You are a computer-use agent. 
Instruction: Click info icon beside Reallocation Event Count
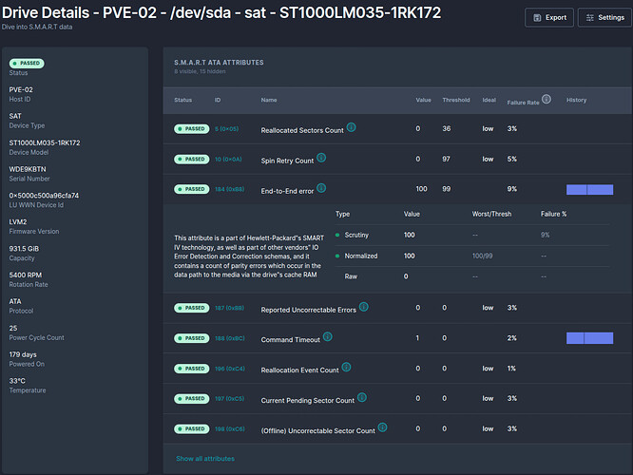tap(347, 368)
